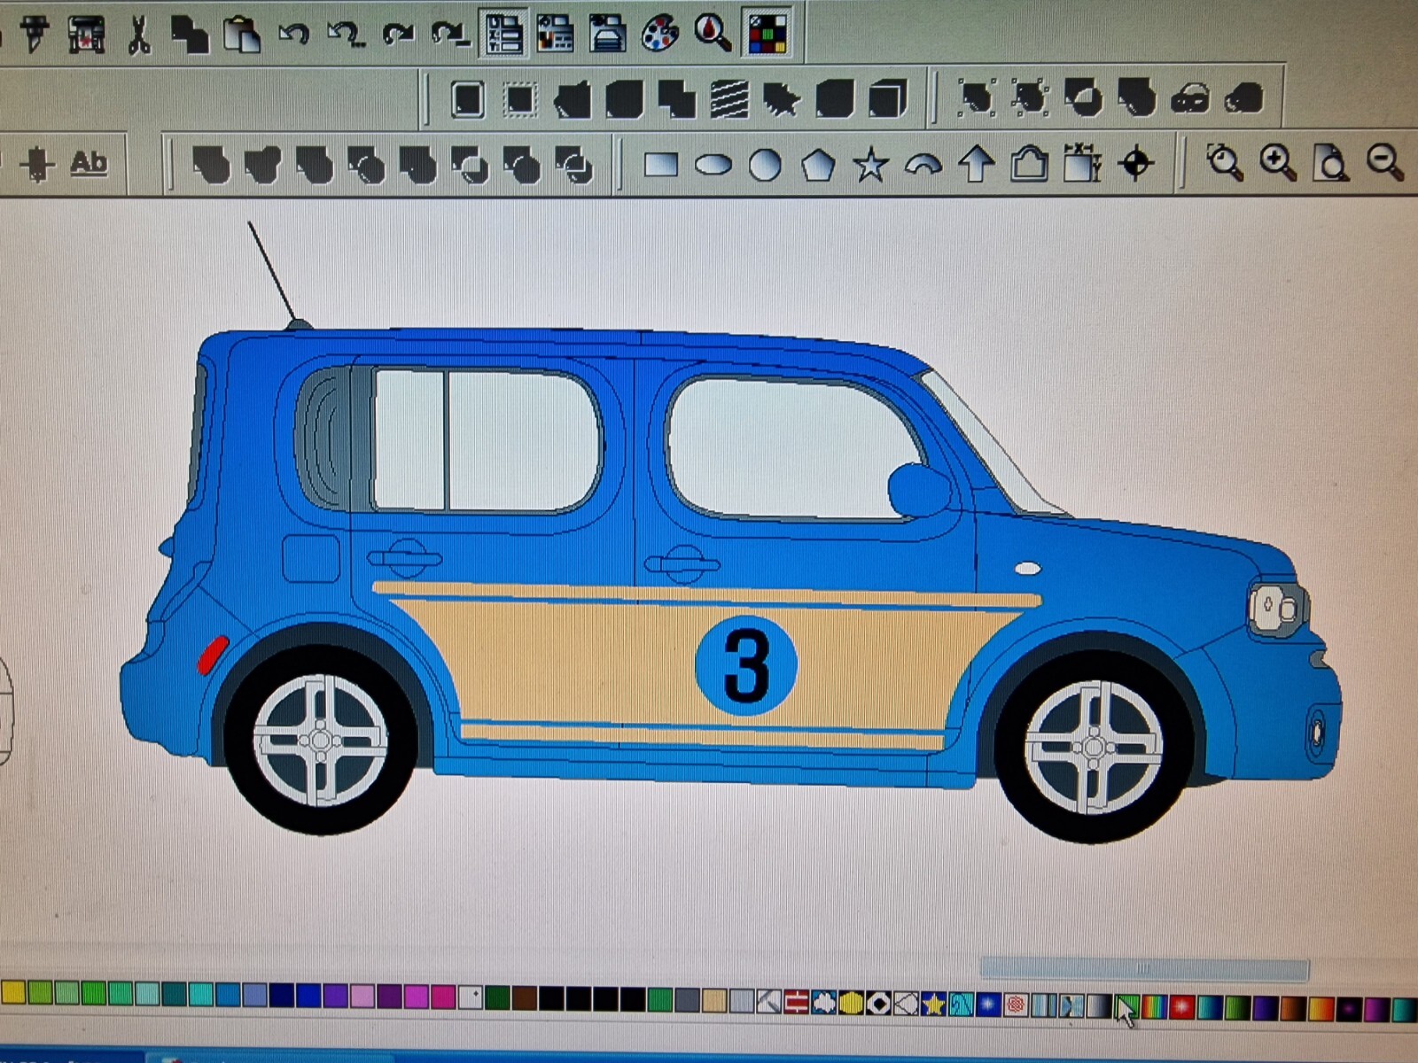Pick the yellow star pattern swatch
Screen dimensions: 1418x1063
(x=933, y=1004)
